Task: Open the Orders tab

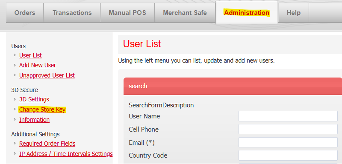Action: point(25,13)
